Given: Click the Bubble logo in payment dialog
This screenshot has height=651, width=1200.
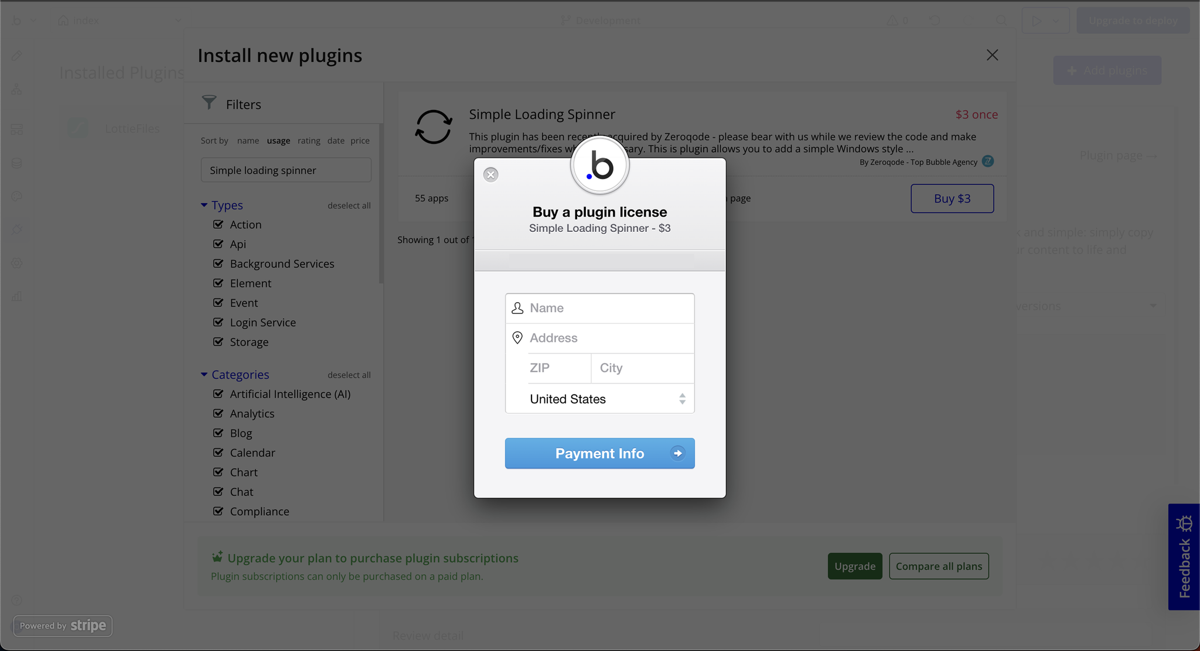Looking at the screenshot, I should click(x=599, y=166).
